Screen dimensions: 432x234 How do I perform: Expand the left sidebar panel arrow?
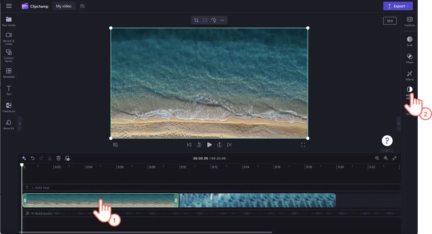20,123
